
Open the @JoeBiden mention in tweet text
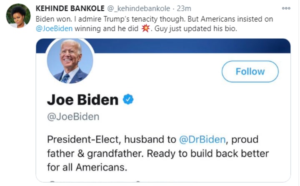pyautogui.click(x=54, y=29)
